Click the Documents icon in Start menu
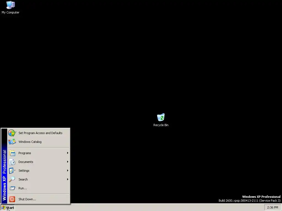This screenshot has width=282, height=211. point(12,162)
